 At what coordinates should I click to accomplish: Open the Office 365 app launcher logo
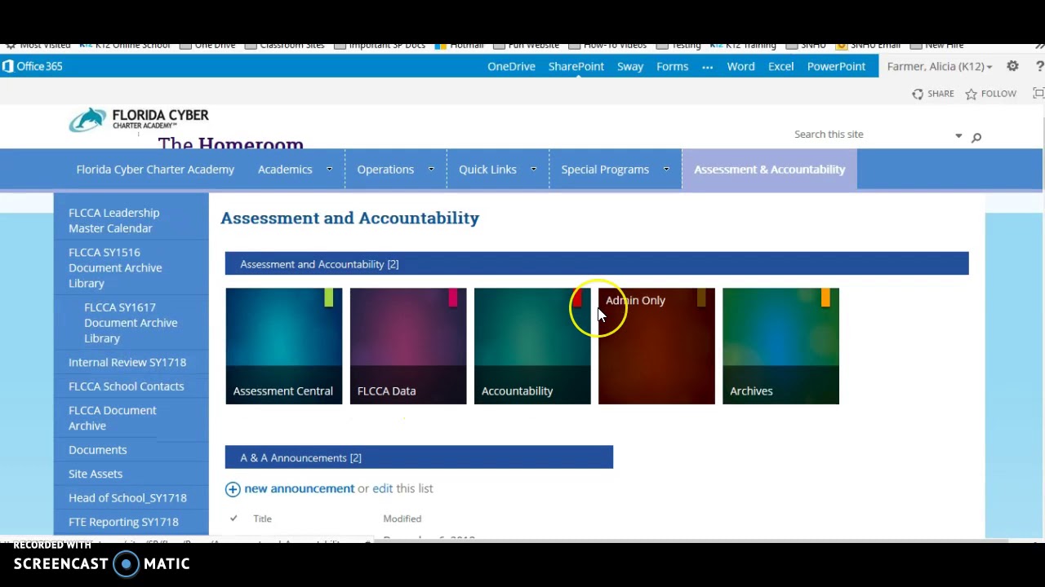33,66
